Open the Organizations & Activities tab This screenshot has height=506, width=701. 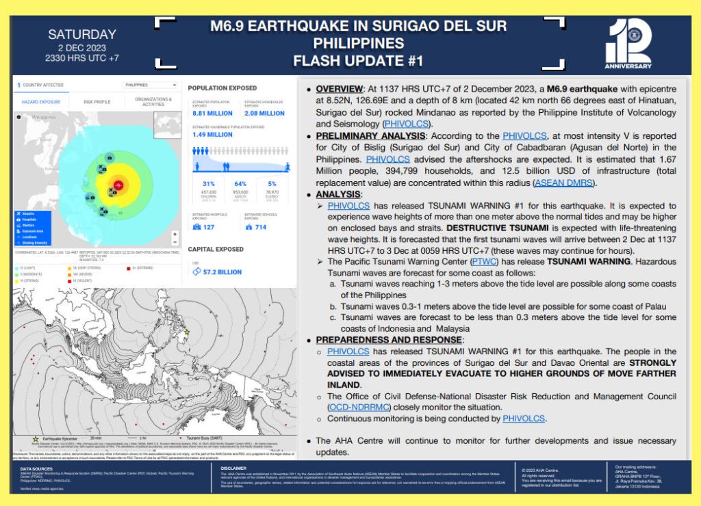pyautogui.click(x=153, y=102)
